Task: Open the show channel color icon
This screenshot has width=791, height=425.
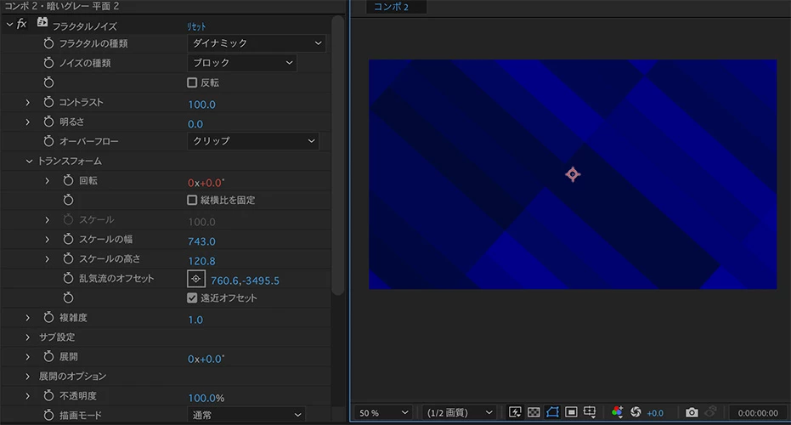Action: pos(617,412)
